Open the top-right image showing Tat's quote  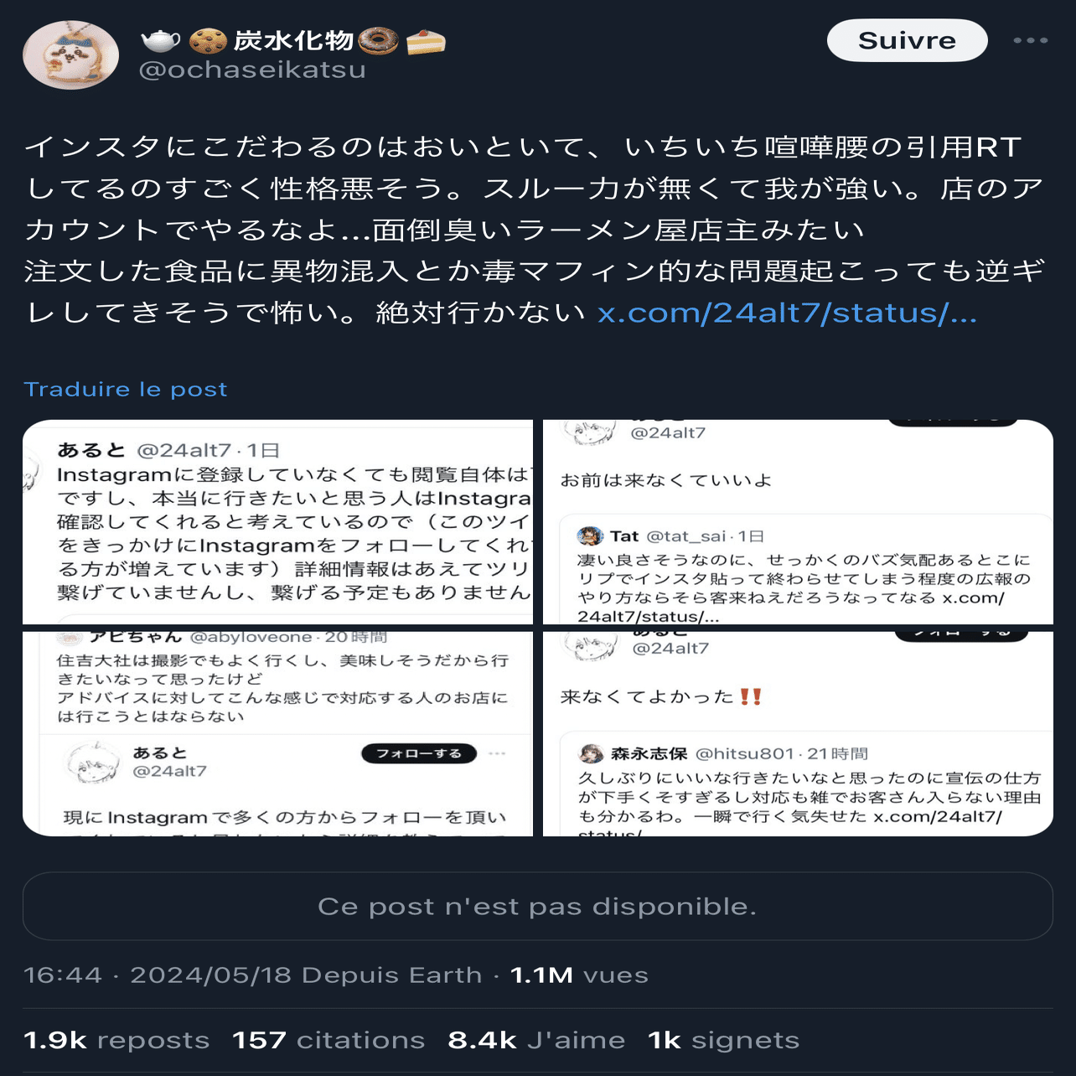[x=798, y=522]
